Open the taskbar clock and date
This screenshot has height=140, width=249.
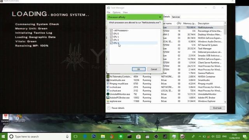point(234,136)
